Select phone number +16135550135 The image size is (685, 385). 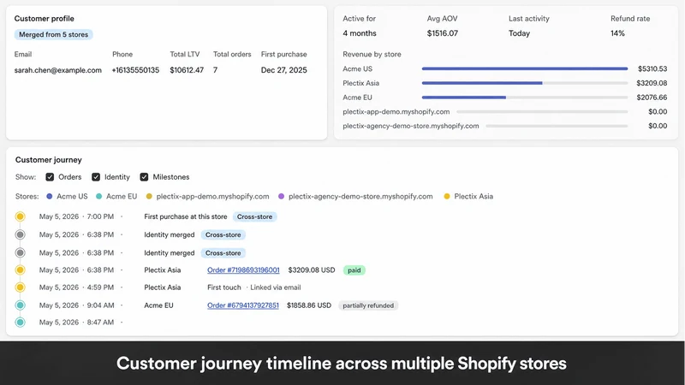(135, 70)
